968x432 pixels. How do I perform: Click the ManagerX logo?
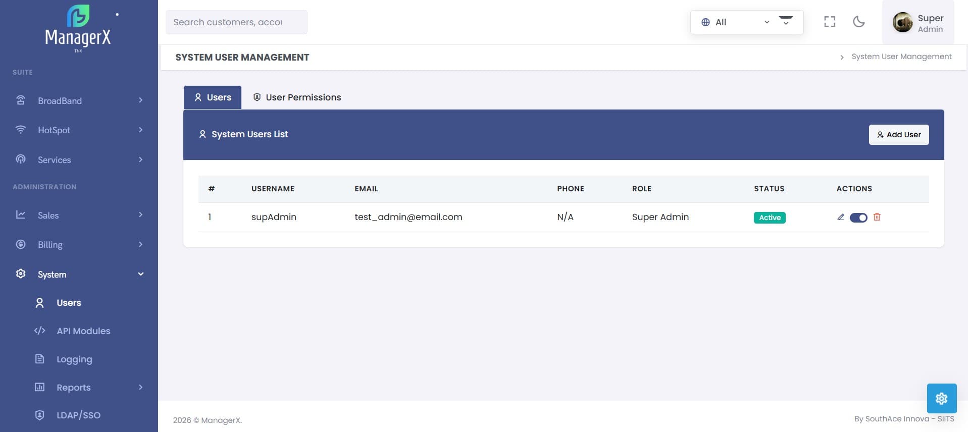pos(78,28)
